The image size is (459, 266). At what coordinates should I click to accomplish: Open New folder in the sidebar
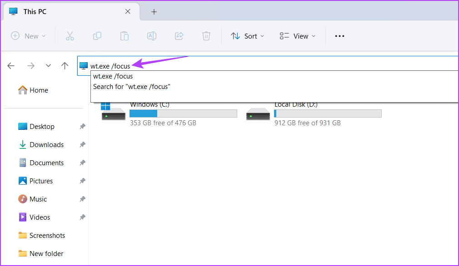tap(41, 253)
